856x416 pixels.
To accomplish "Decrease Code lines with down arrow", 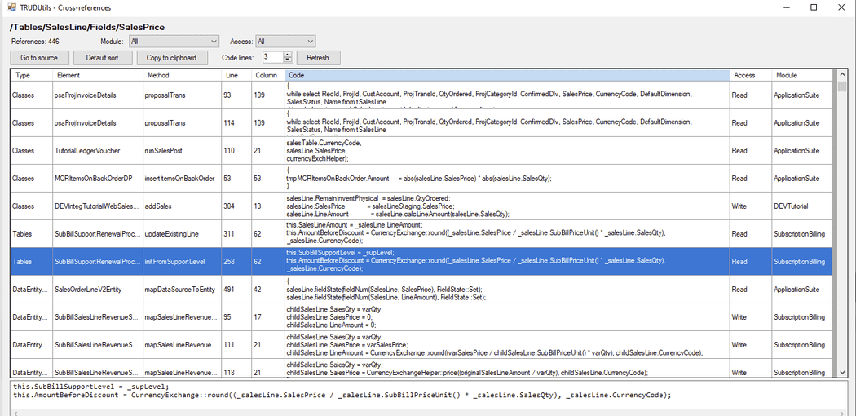I will 289,60.
